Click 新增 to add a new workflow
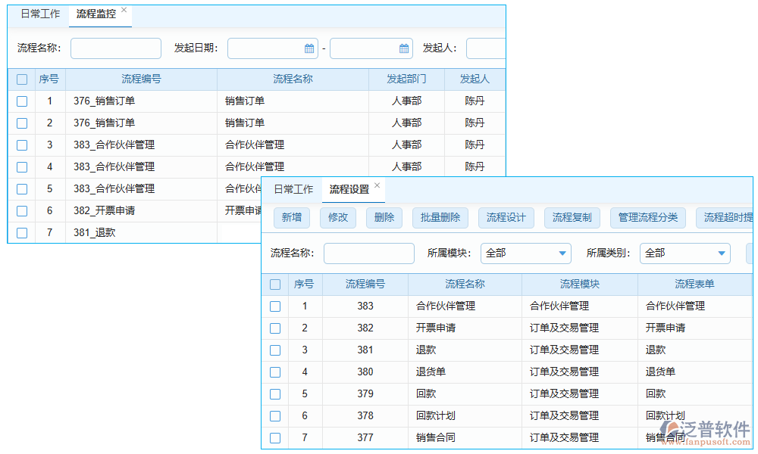Viewport: 758px width, 454px height. 292,217
